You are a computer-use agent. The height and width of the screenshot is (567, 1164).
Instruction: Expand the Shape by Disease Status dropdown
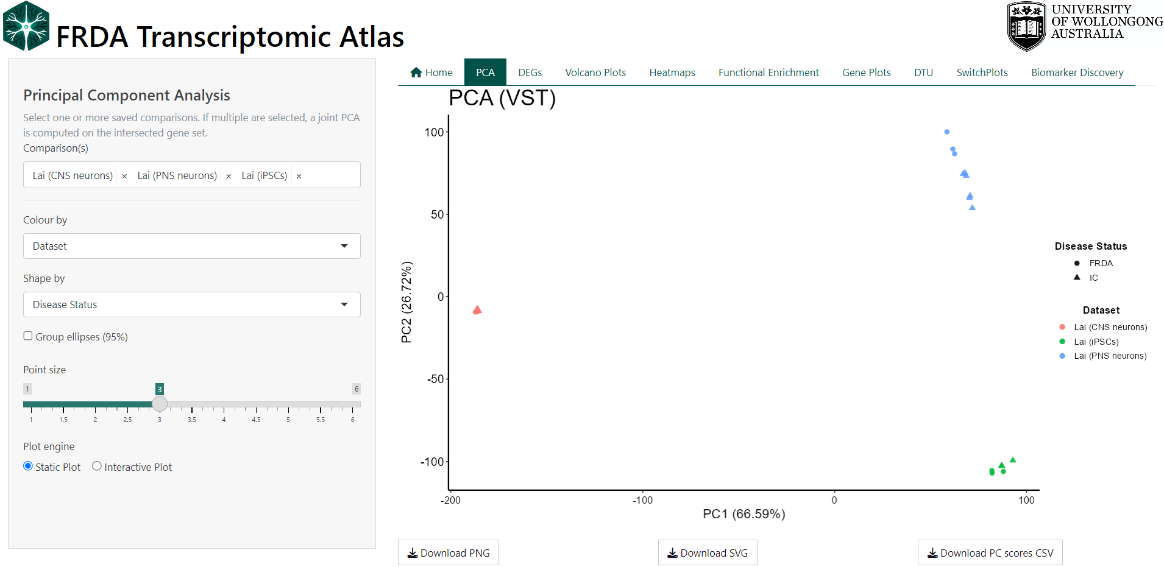pyautogui.click(x=191, y=305)
